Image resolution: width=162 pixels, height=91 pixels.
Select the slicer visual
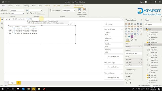coord(126,34)
